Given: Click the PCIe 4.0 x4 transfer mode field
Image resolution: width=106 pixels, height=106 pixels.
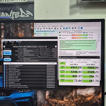Looking at the screenshot, I should [x=31, y=55].
